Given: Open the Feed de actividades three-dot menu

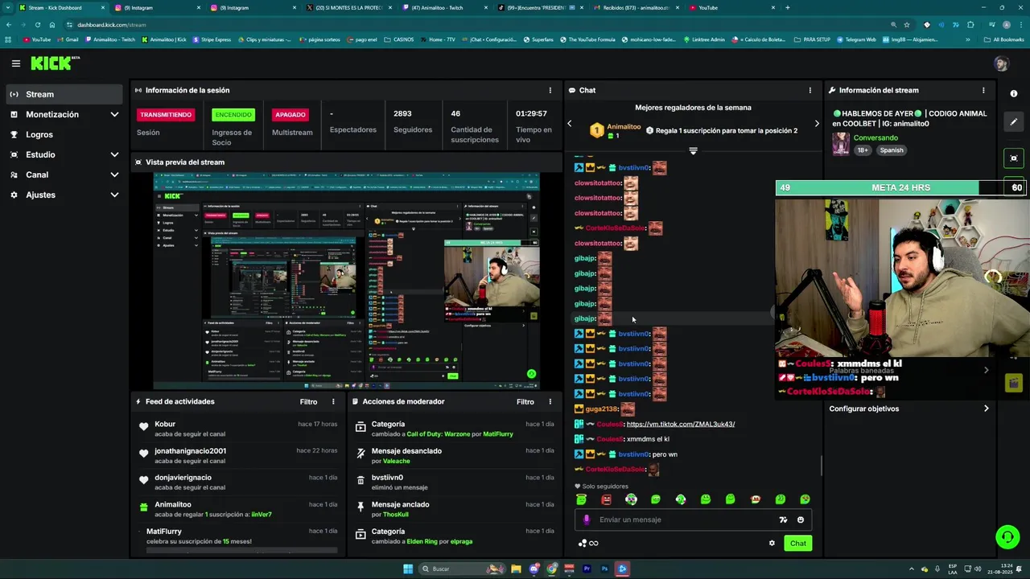Looking at the screenshot, I should click(333, 401).
